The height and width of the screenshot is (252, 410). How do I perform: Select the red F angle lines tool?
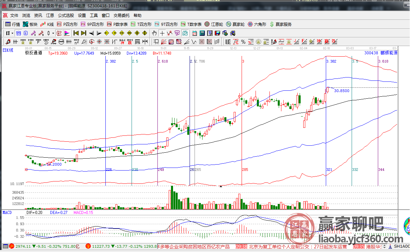pos(304,42)
